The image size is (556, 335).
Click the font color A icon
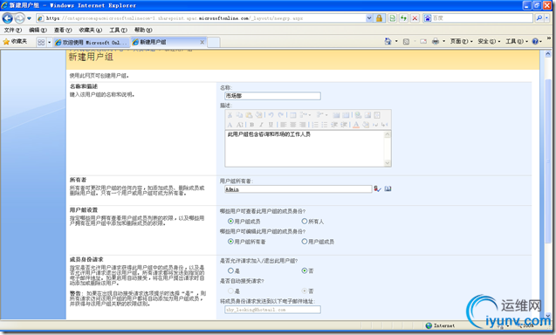(356, 125)
